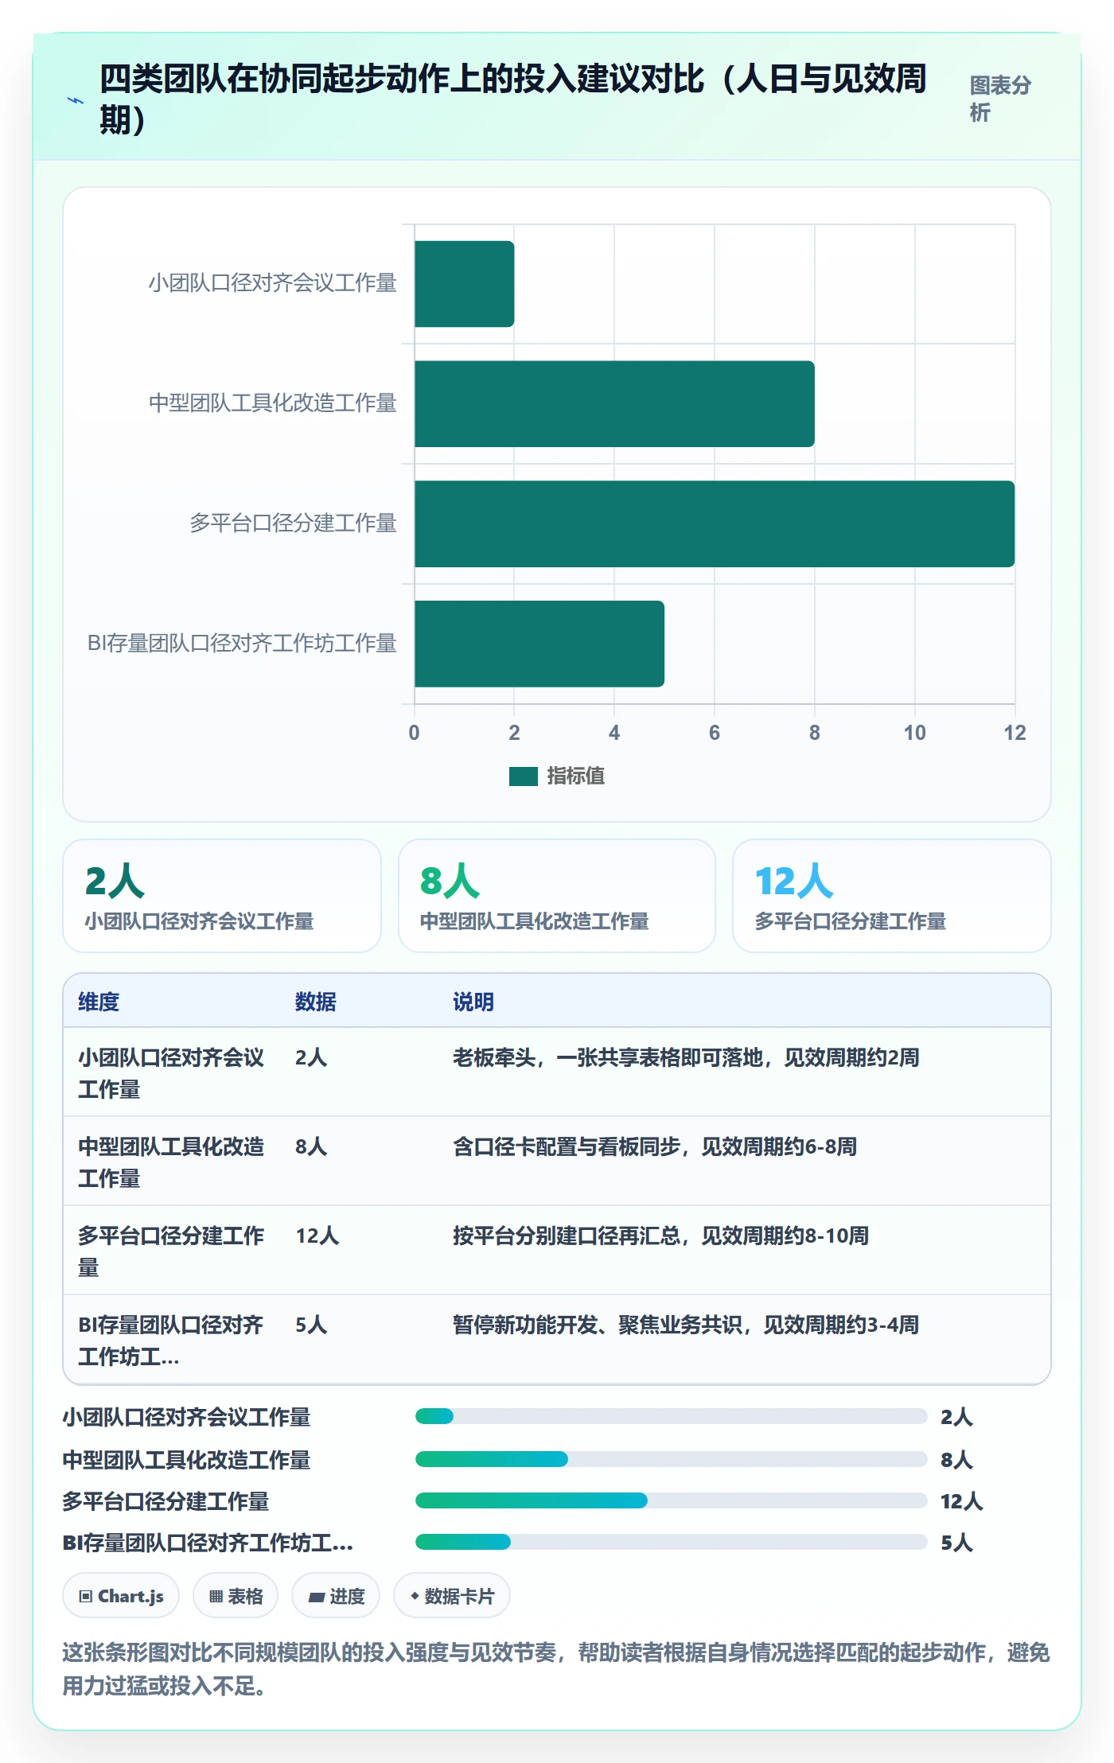Click the x-axis tick label 10
Screen dimensions: 1114x1763
point(914,733)
